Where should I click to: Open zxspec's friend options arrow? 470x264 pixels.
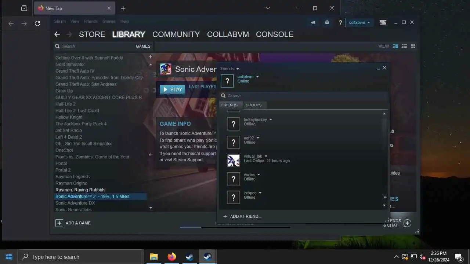pos(260,193)
